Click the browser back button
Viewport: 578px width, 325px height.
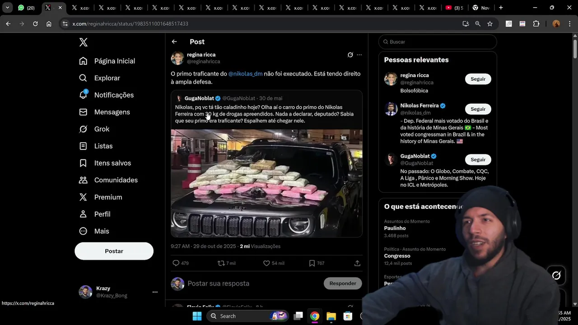click(x=8, y=24)
